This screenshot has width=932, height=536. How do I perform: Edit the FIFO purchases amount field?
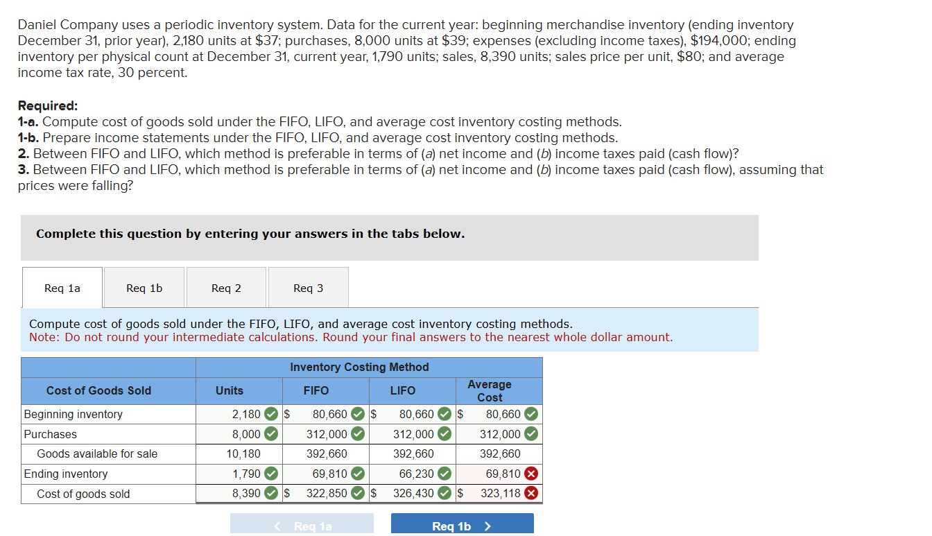[325, 434]
